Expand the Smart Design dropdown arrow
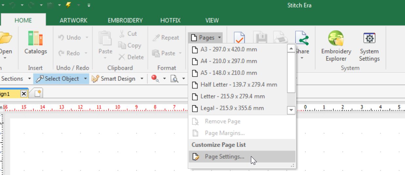Screen dimensions: 405x175 click(x=142, y=79)
